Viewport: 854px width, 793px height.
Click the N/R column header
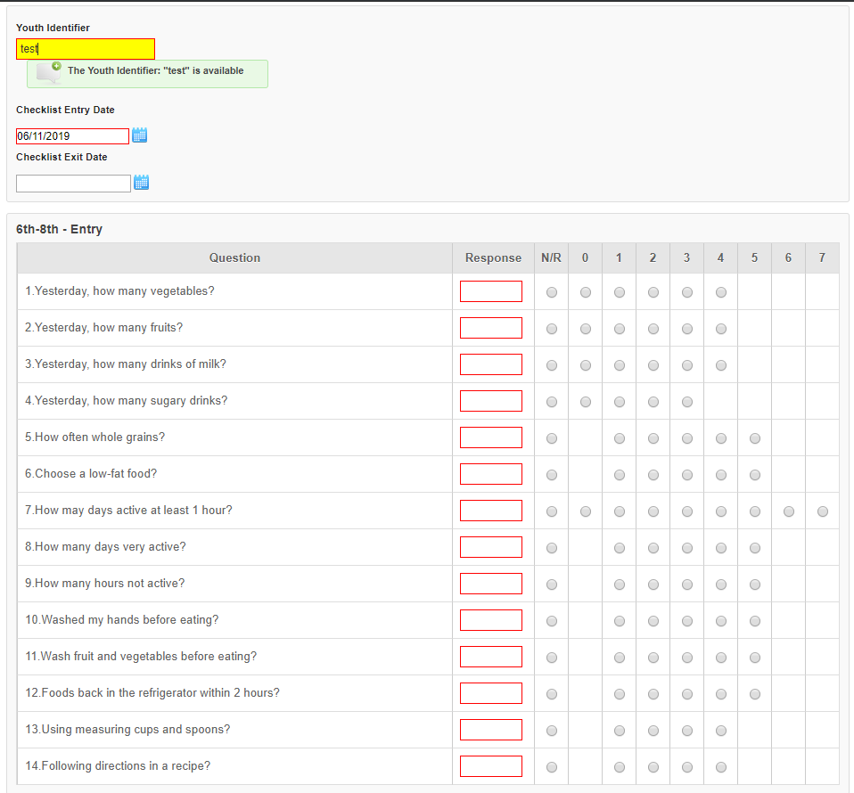(551, 258)
